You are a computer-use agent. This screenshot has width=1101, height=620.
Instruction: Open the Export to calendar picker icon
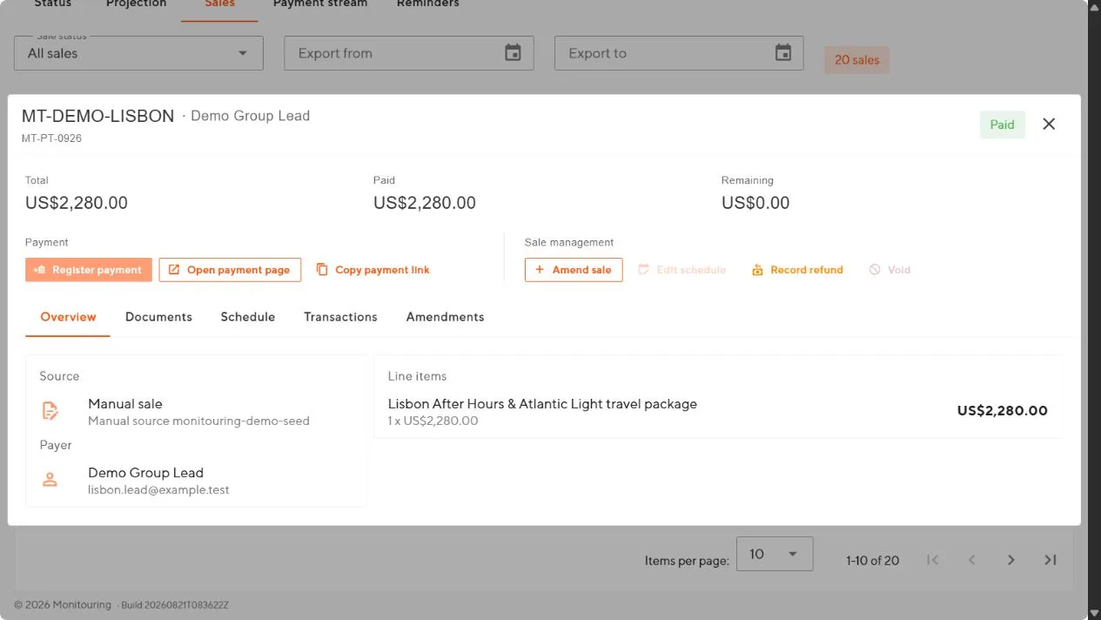(783, 53)
